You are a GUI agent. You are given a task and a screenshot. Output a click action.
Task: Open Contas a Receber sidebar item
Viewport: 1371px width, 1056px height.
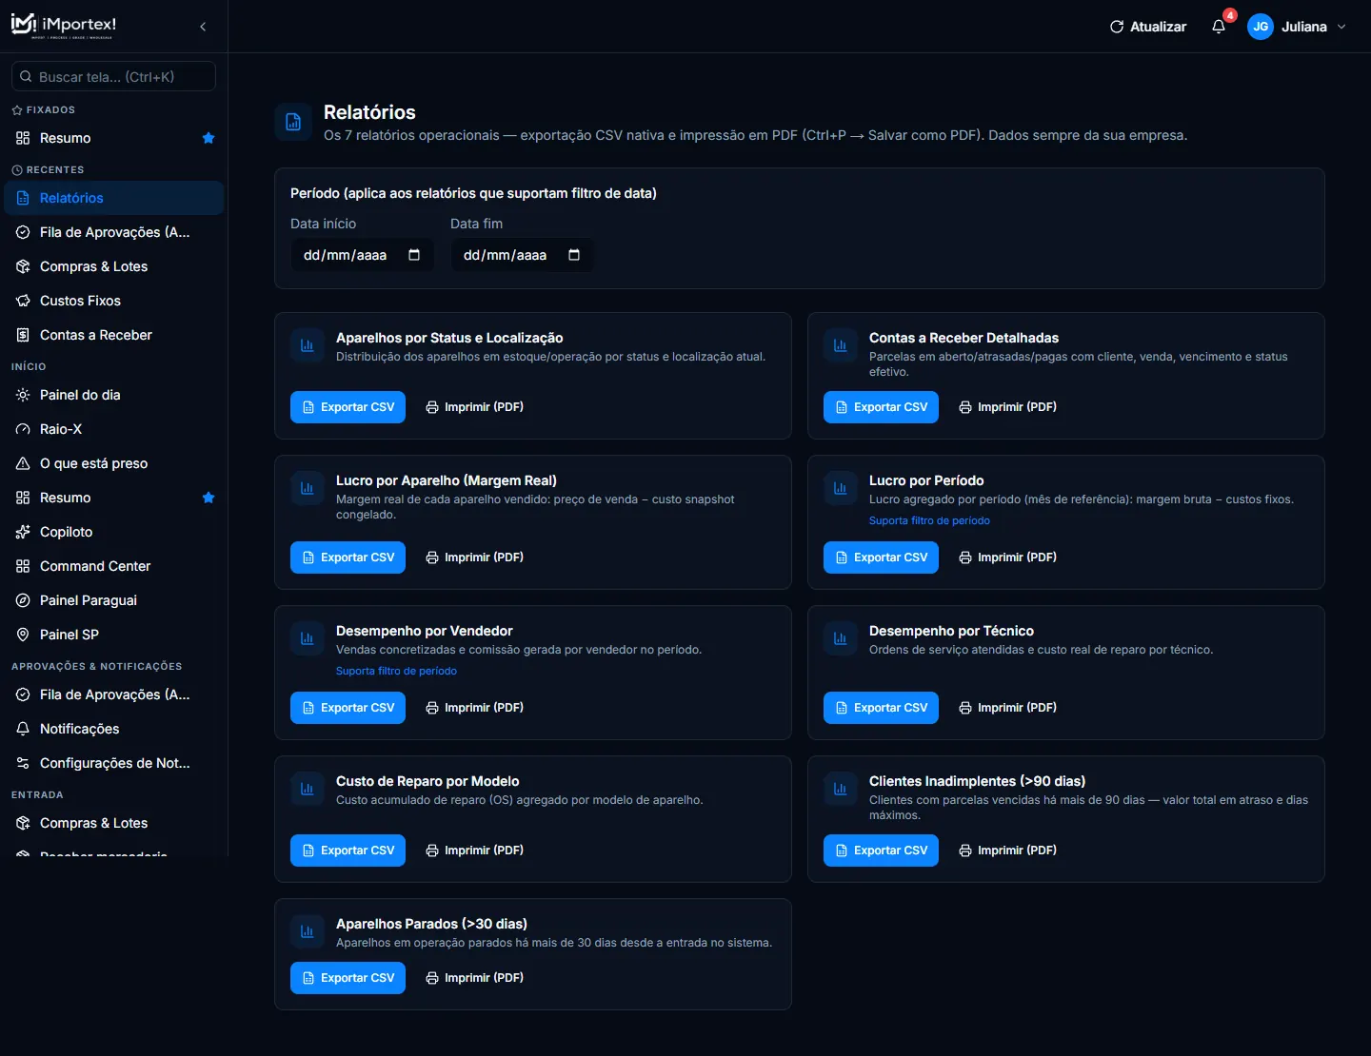click(x=114, y=335)
